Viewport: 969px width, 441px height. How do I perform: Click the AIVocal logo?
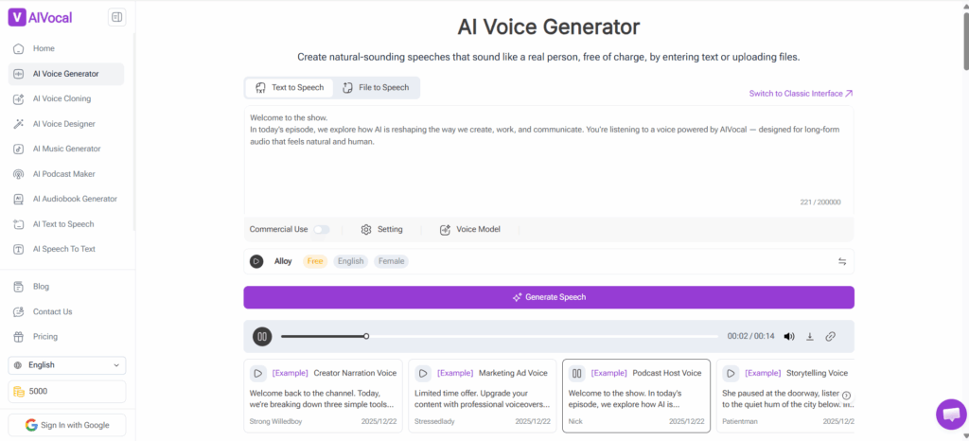pos(40,17)
